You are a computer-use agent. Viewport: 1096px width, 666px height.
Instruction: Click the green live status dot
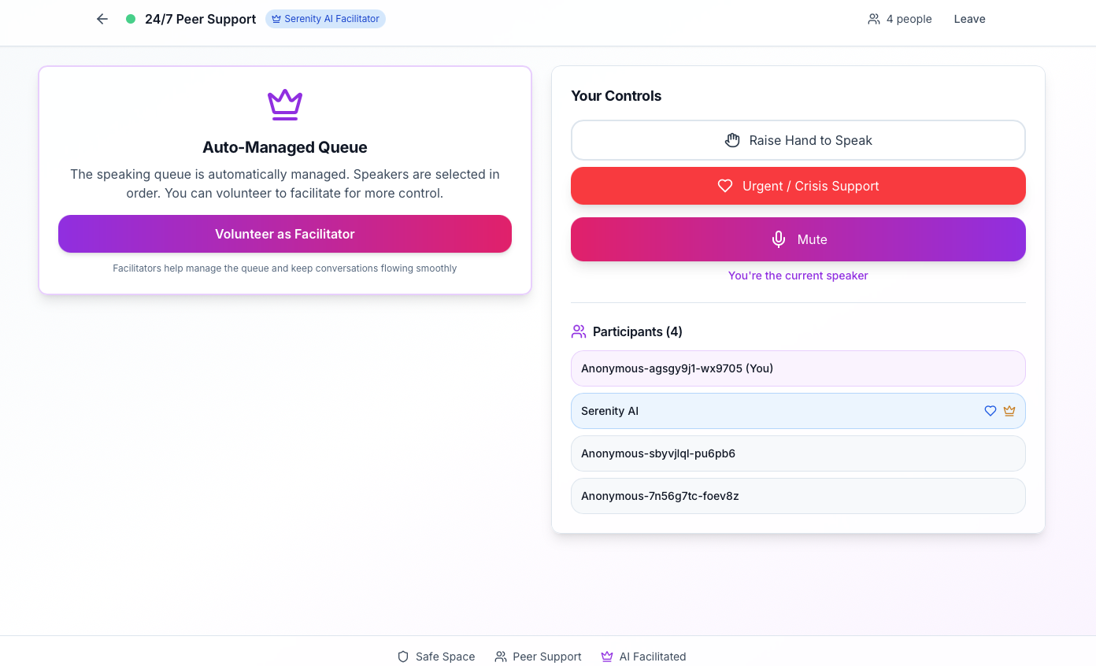point(130,18)
